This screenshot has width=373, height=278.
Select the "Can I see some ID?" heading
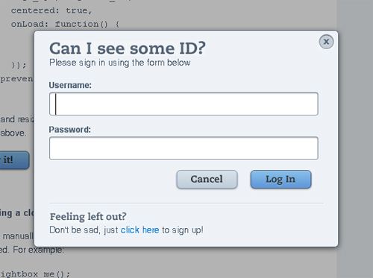click(128, 48)
